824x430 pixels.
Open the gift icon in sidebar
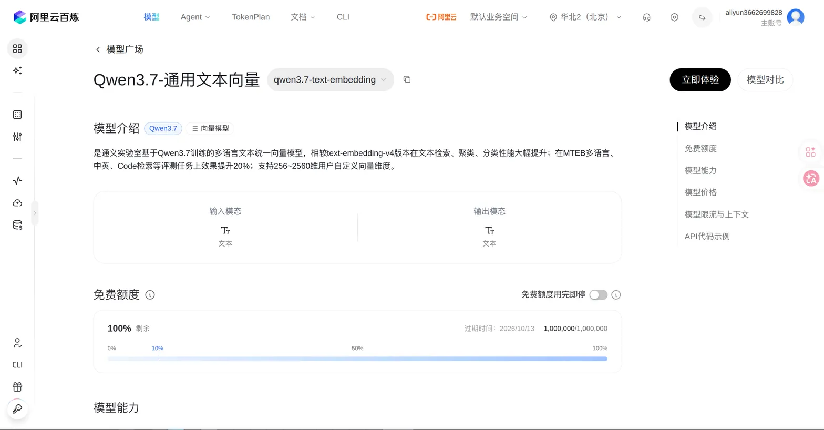point(17,387)
